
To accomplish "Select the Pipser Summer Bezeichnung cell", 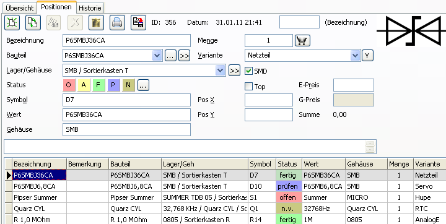I will click(x=39, y=197).
